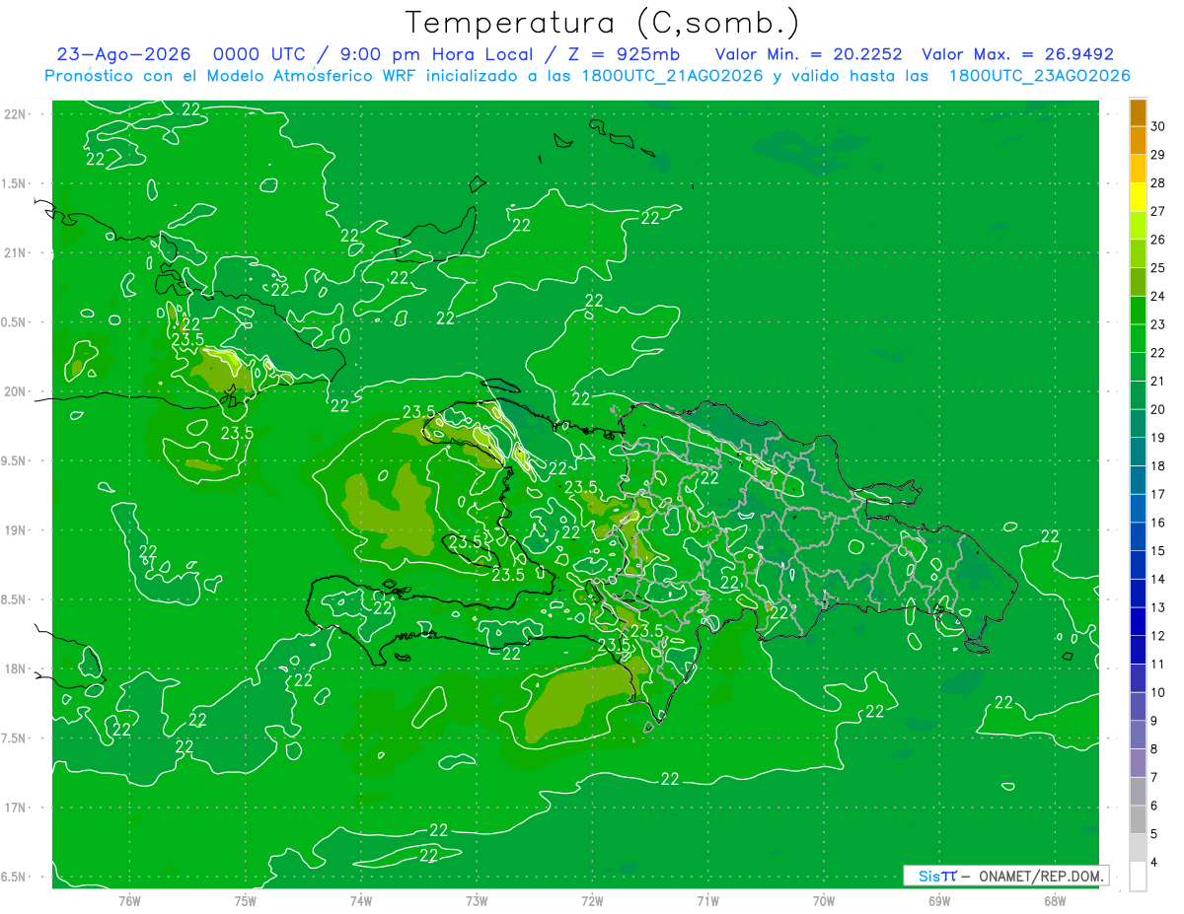Click legend value '24' on color bar
This screenshot has height=914, width=1184.
[1158, 296]
